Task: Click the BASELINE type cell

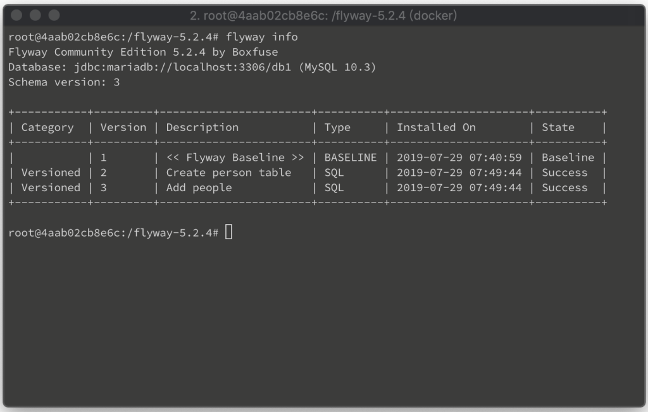Action: click(351, 158)
